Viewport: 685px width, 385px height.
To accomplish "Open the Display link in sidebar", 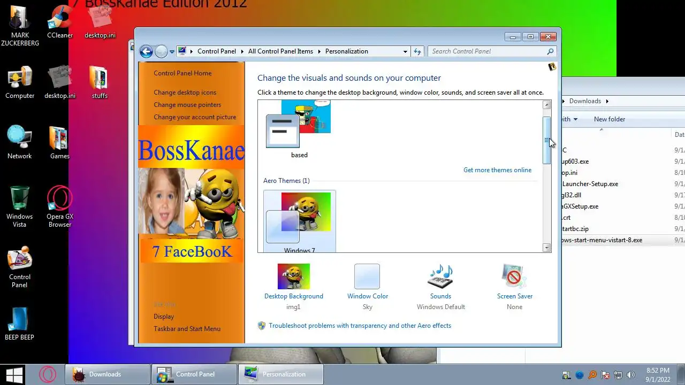I will (x=164, y=317).
